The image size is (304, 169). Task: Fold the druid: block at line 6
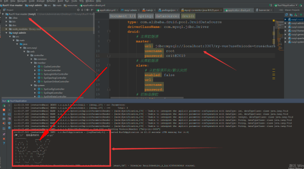(109, 32)
